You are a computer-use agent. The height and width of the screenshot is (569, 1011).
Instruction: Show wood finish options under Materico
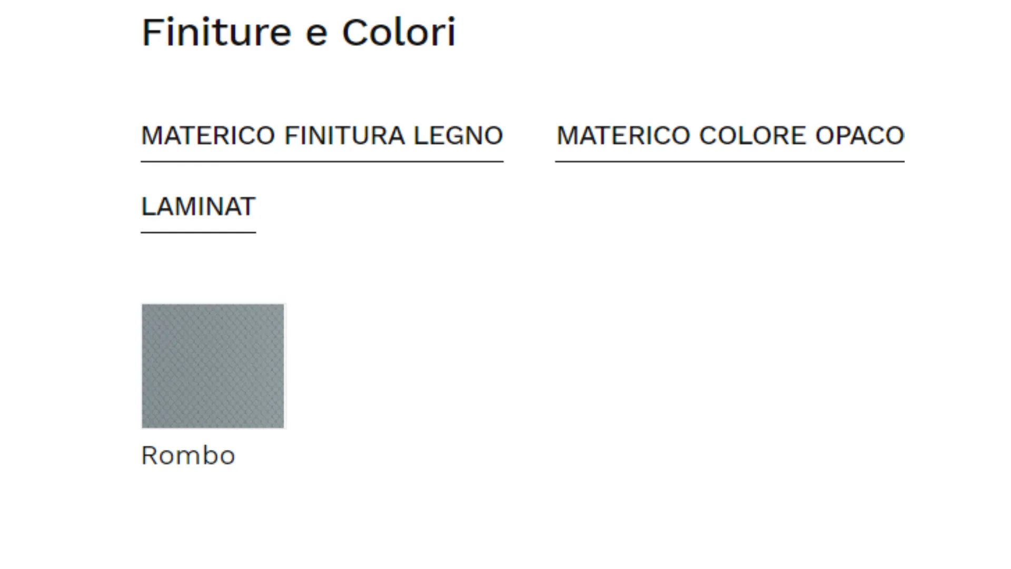point(322,136)
